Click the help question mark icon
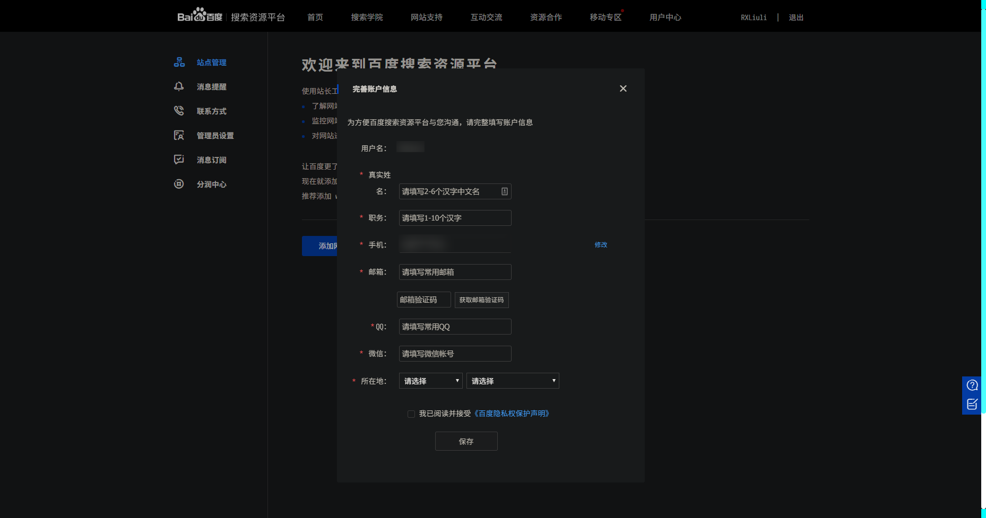 tap(972, 385)
